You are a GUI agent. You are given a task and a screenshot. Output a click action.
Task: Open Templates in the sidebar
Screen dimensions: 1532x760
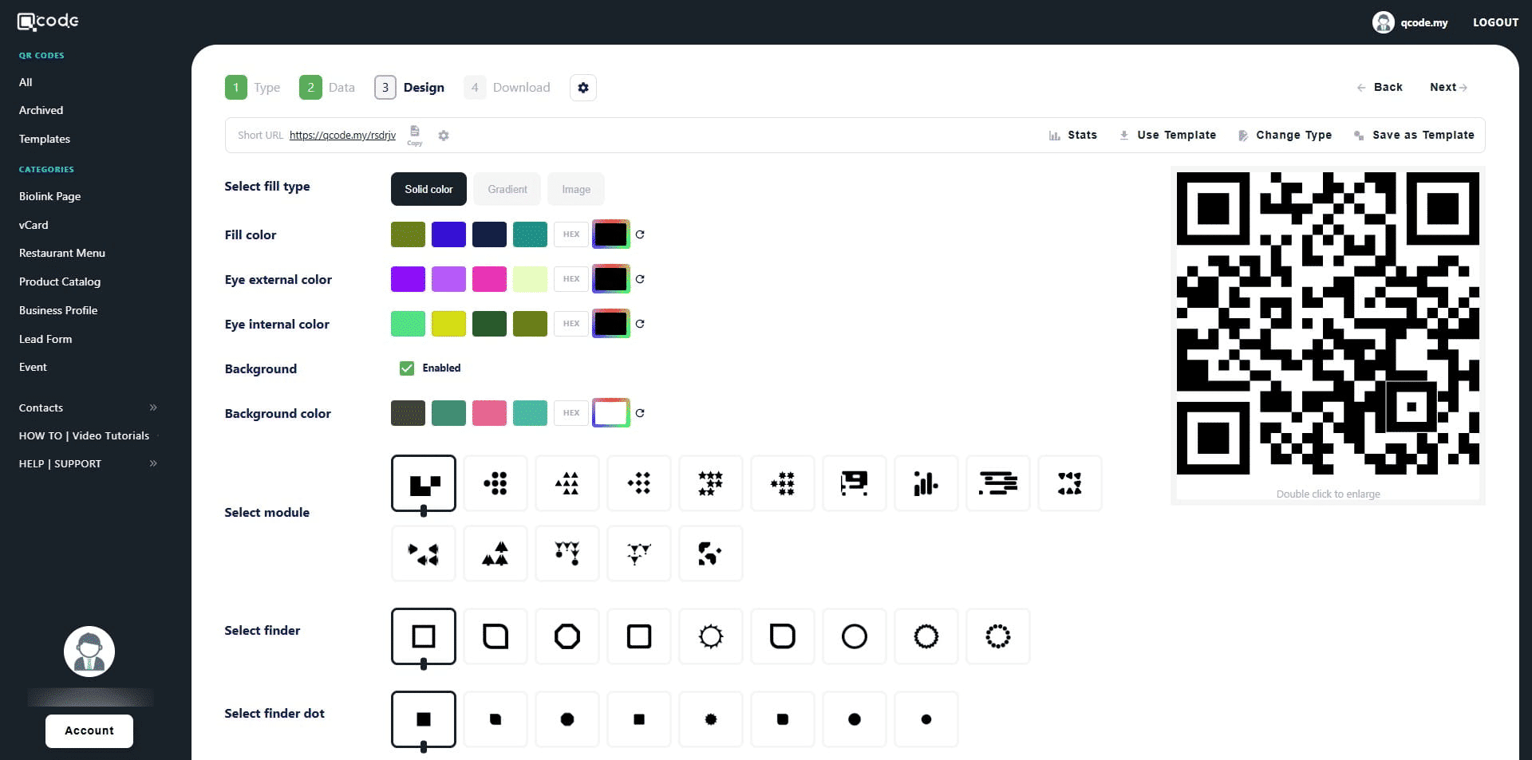click(x=45, y=139)
